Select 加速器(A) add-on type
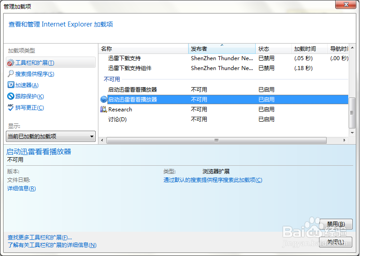The image size is (368, 256). click(27, 85)
